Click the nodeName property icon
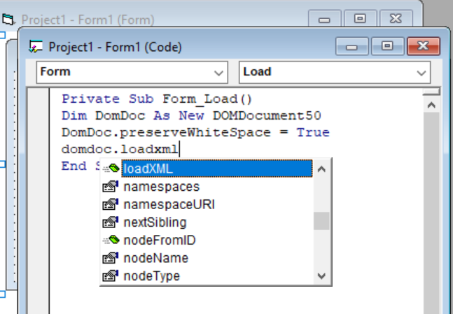 (111, 259)
